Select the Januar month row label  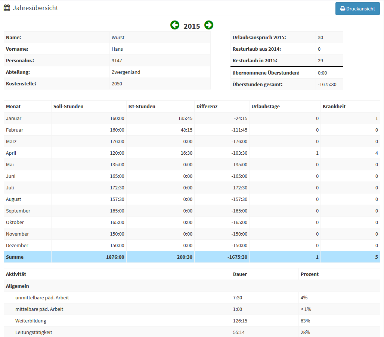(14, 118)
